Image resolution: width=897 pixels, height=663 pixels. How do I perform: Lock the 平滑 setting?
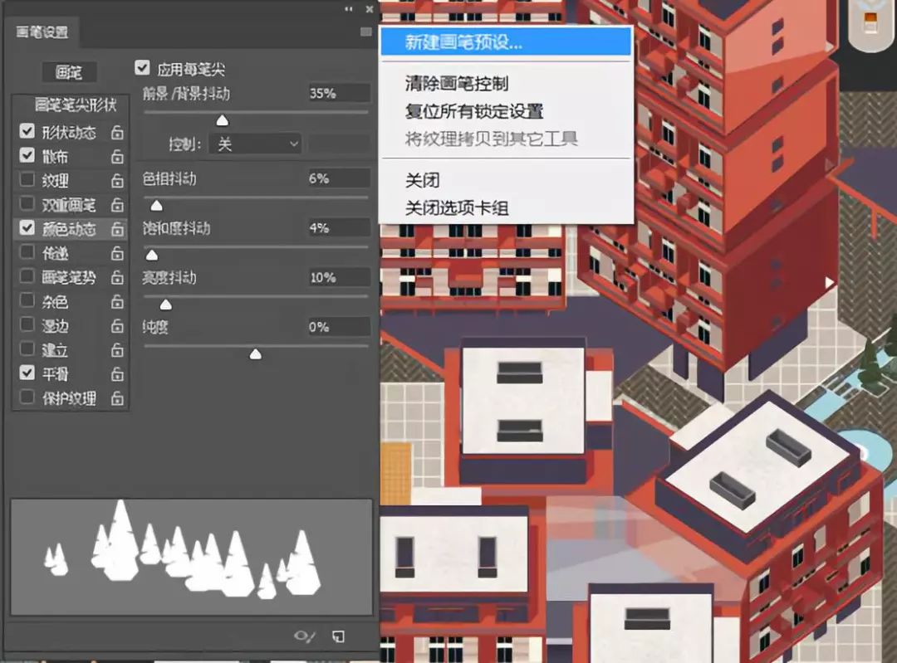pyautogui.click(x=117, y=374)
